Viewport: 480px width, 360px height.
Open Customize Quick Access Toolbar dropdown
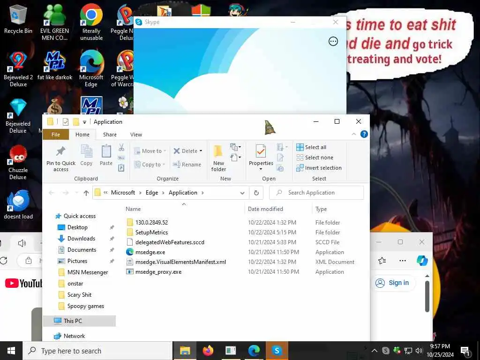tap(84, 122)
